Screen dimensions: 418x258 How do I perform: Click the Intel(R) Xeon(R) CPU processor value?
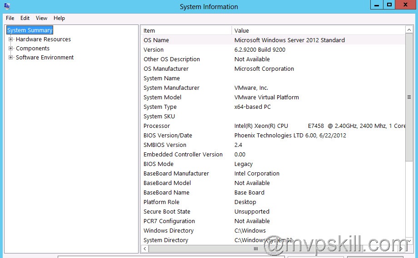point(319,126)
